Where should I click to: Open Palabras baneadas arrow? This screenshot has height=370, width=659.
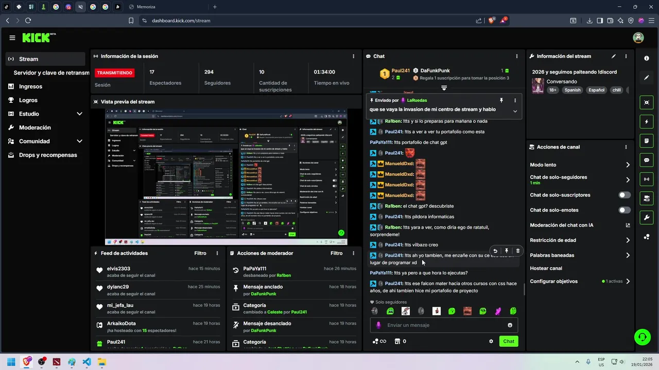point(628,255)
